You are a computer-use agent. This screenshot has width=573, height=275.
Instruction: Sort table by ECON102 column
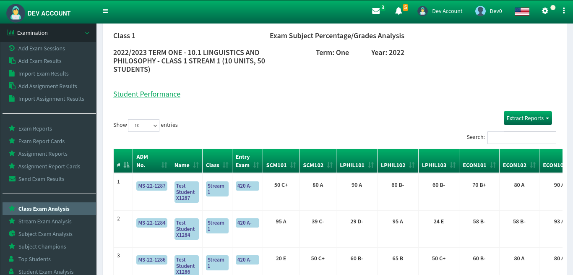click(519, 161)
